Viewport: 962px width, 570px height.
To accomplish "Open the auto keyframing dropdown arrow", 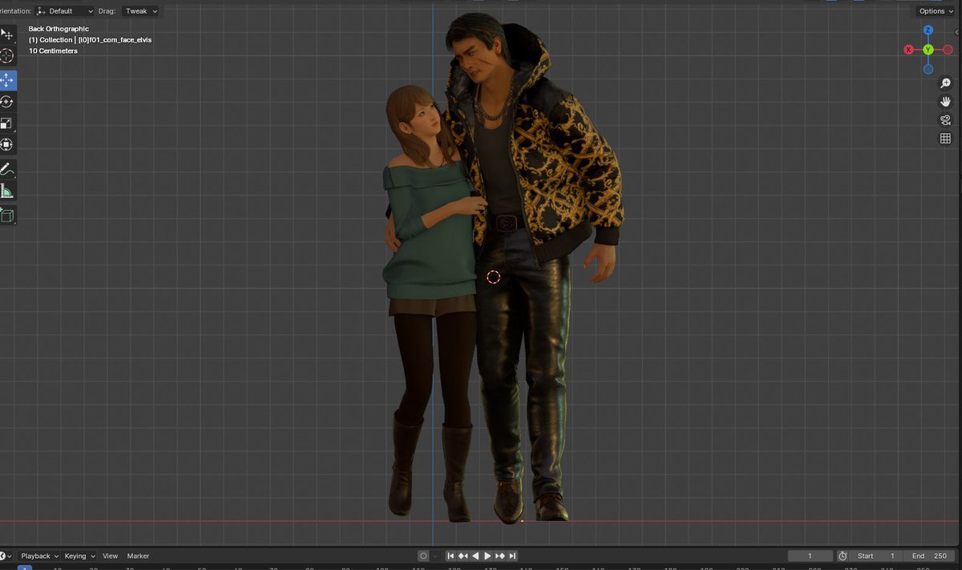I will tap(435, 556).
